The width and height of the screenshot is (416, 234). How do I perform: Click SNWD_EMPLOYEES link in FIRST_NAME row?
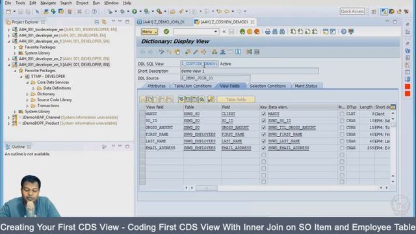pos(200,135)
